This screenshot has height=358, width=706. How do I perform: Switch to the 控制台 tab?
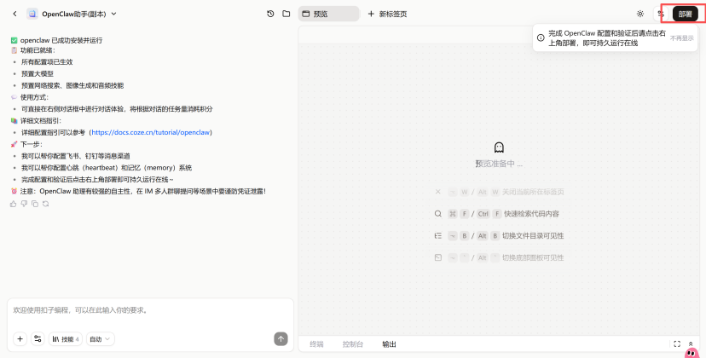[353, 344]
